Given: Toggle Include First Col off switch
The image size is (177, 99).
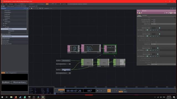Looking at the screenshot, I should 154,22.
